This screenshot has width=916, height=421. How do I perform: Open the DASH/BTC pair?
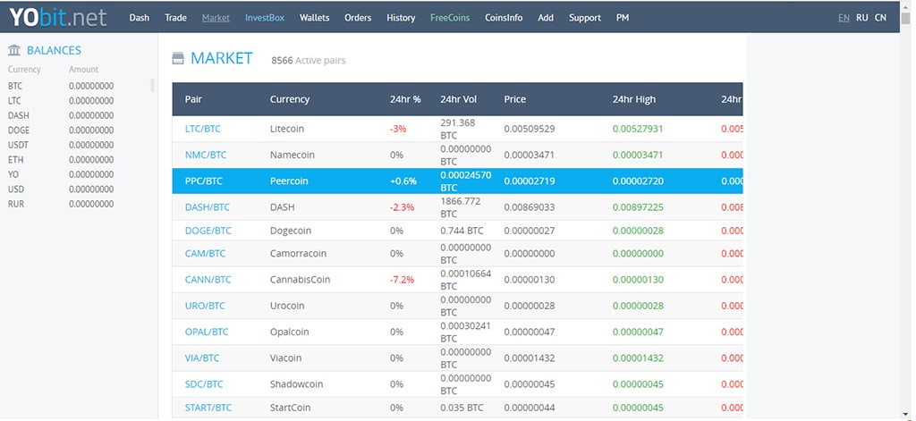[x=208, y=207]
